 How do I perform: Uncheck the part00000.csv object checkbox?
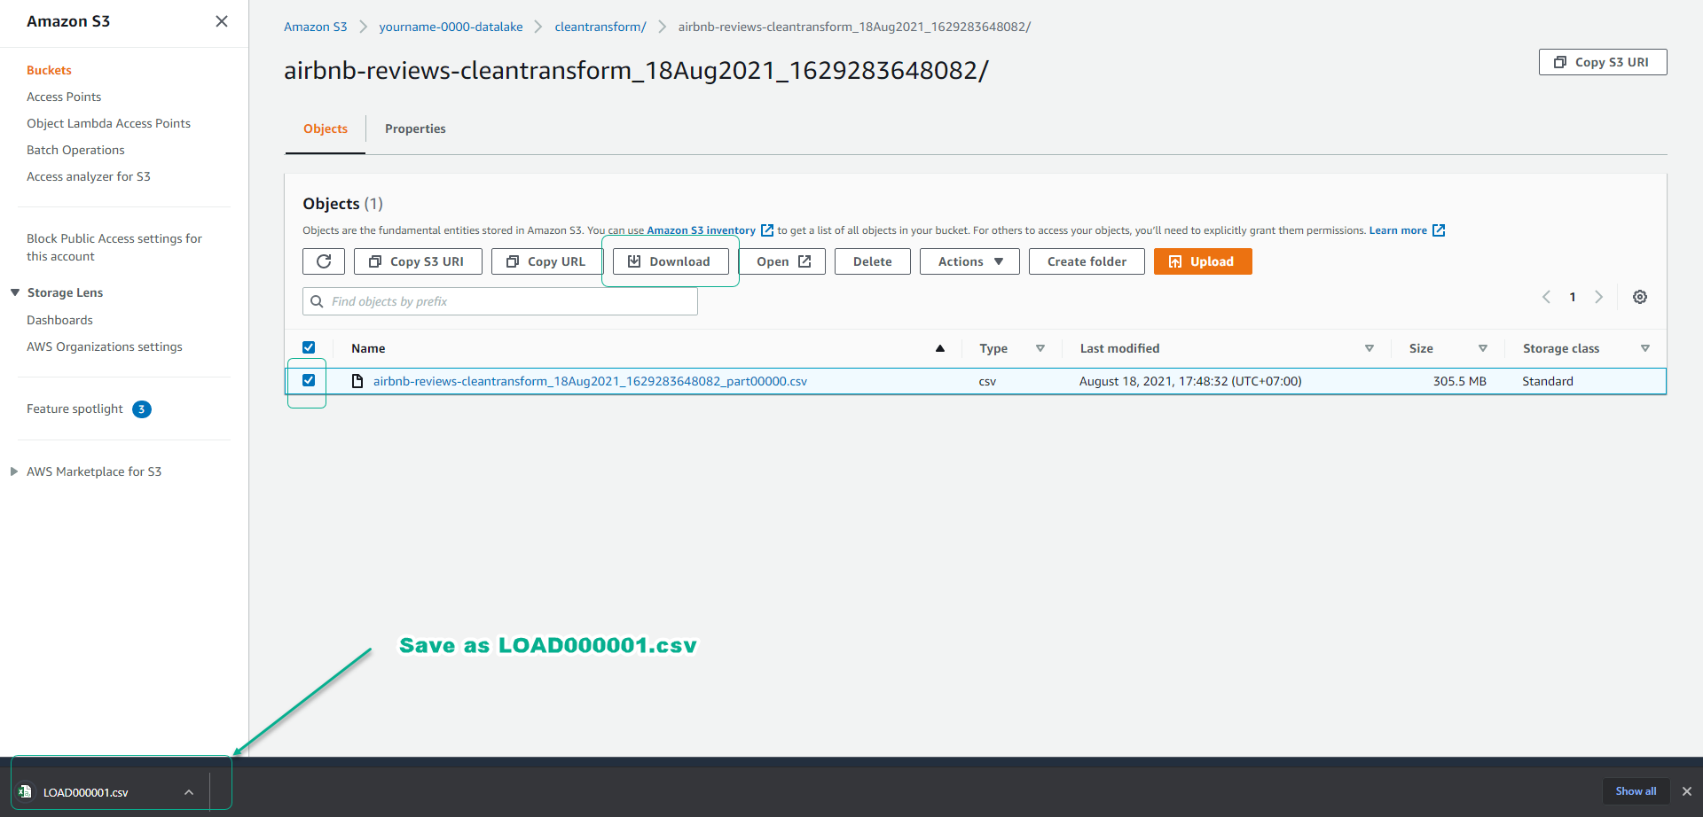309,380
